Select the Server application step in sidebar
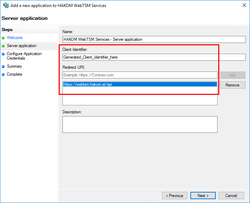Screen dimensions: 250x203 pyautogui.click(x=22, y=46)
